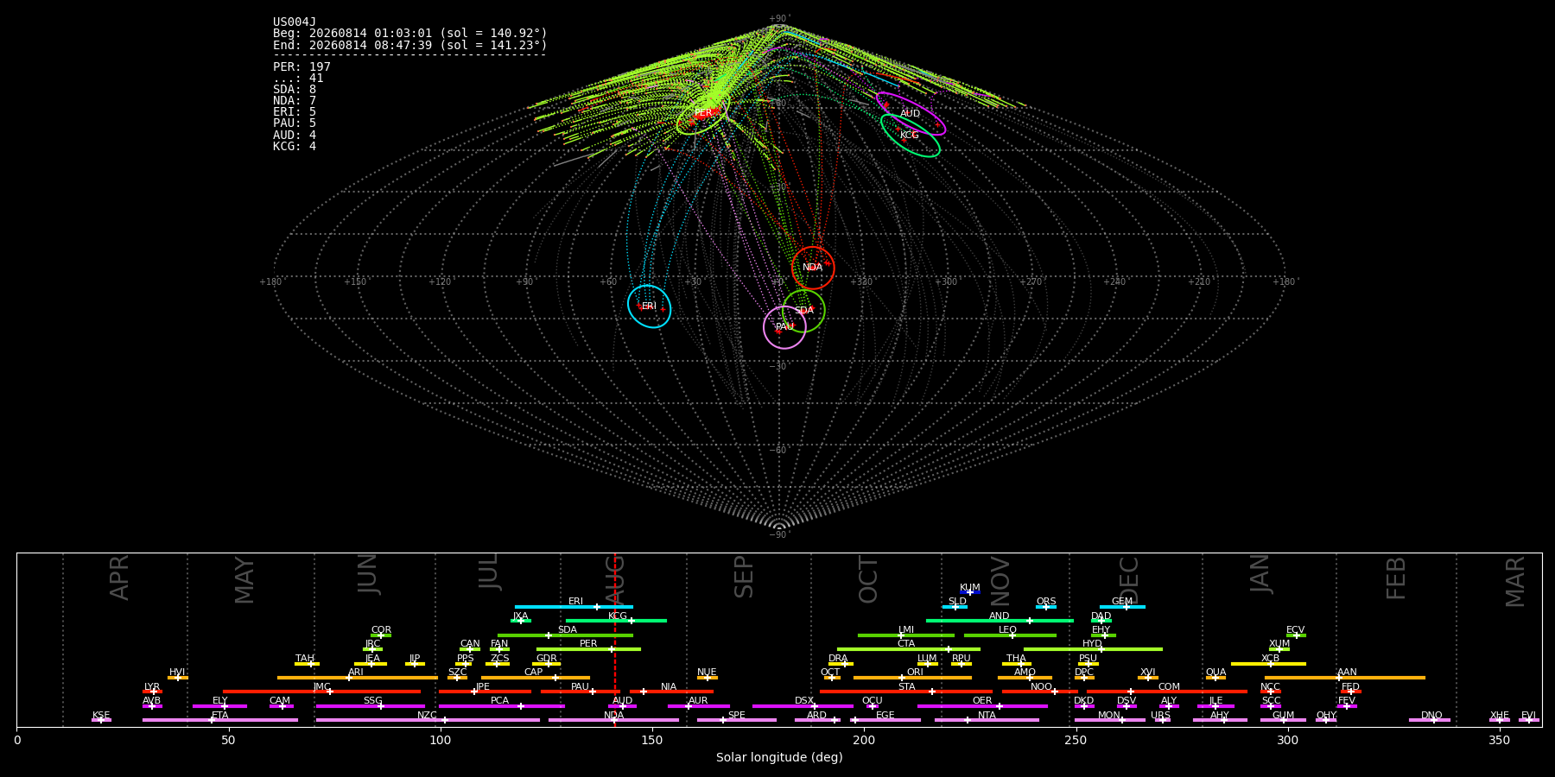Click the KCG green radiant ellipse

[910, 136]
